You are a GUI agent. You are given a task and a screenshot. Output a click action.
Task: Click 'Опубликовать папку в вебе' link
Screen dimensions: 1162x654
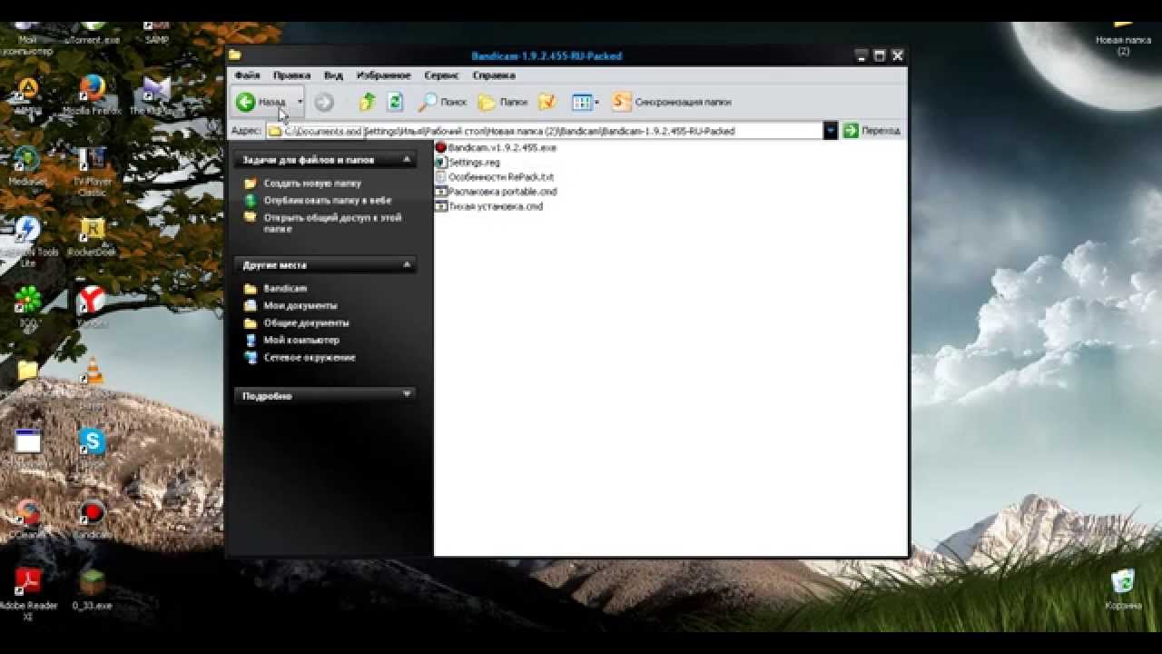pos(327,201)
